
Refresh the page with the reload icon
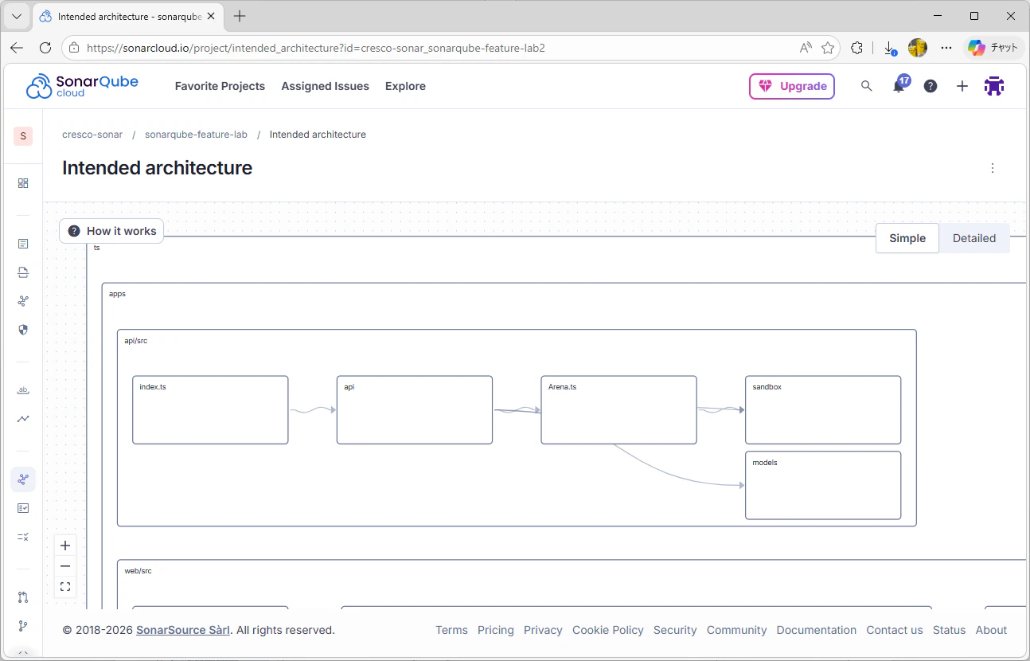[x=45, y=48]
